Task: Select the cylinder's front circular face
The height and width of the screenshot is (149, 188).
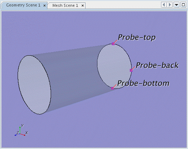Action: (x=34, y=85)
